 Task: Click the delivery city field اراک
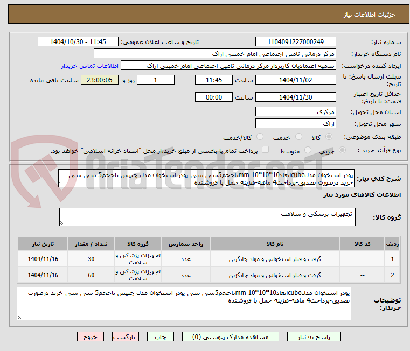pos(295,123)
